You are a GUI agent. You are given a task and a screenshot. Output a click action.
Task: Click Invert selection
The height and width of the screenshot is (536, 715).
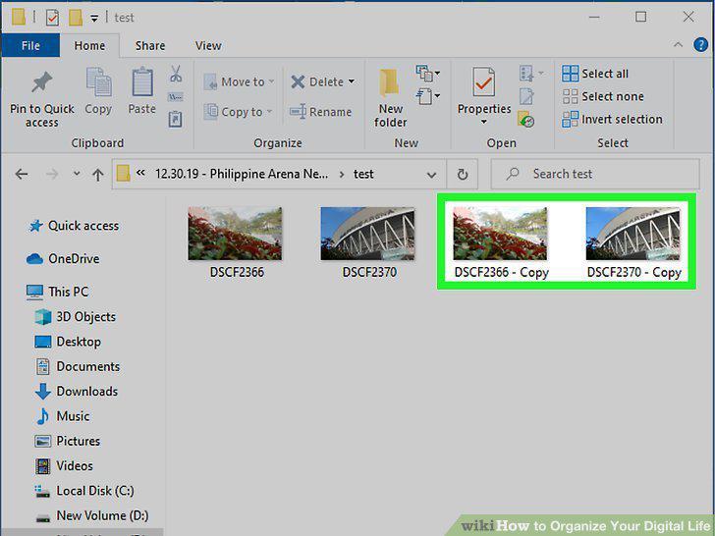click(x=612, y=119)
